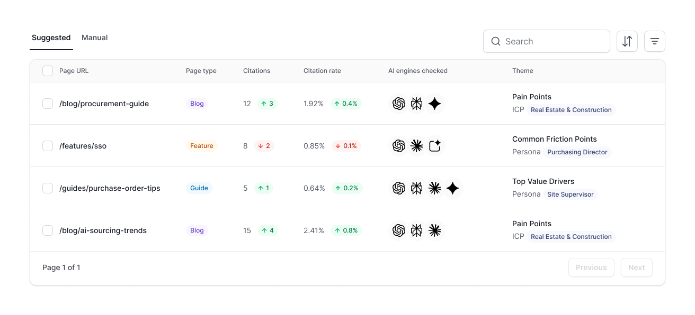Viewport: 695px width, 315px height.
Task: Check the checkbox for /blog/procurement-guide
Action: click(48, 104)
